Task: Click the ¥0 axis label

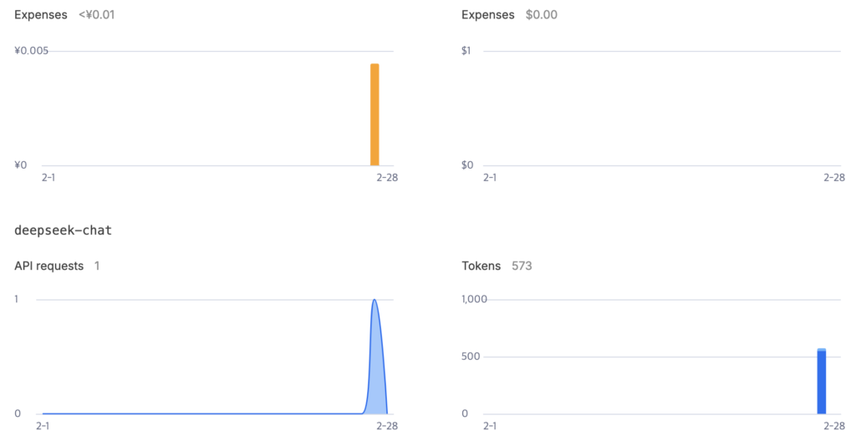Action: point(20,165)
